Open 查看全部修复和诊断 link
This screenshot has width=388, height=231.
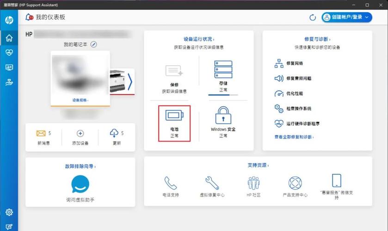click(x=294, y=137)
